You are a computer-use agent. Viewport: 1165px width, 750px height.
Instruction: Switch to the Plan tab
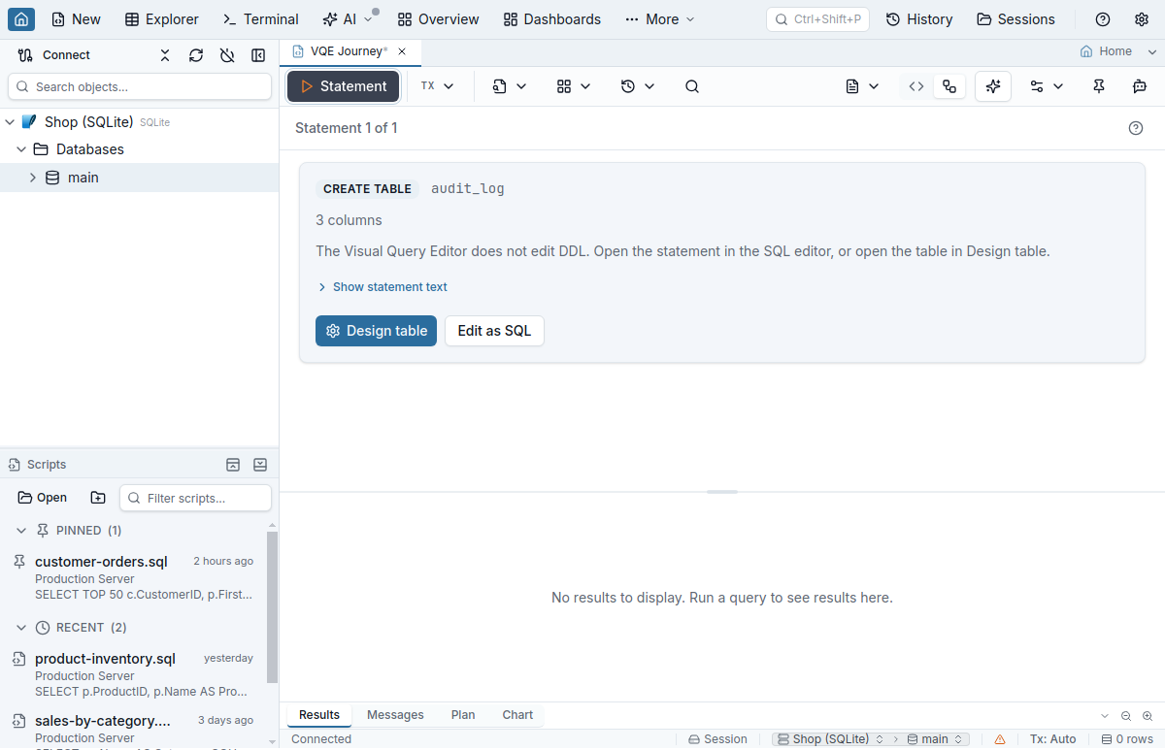[463, 715]
